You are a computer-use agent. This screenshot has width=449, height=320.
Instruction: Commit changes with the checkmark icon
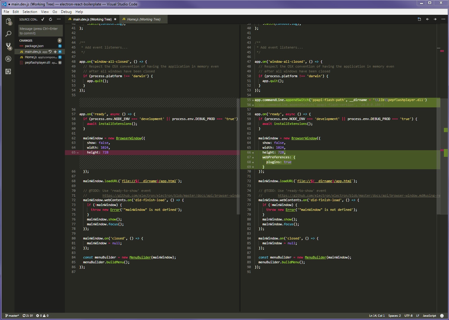tap(43, 19)
